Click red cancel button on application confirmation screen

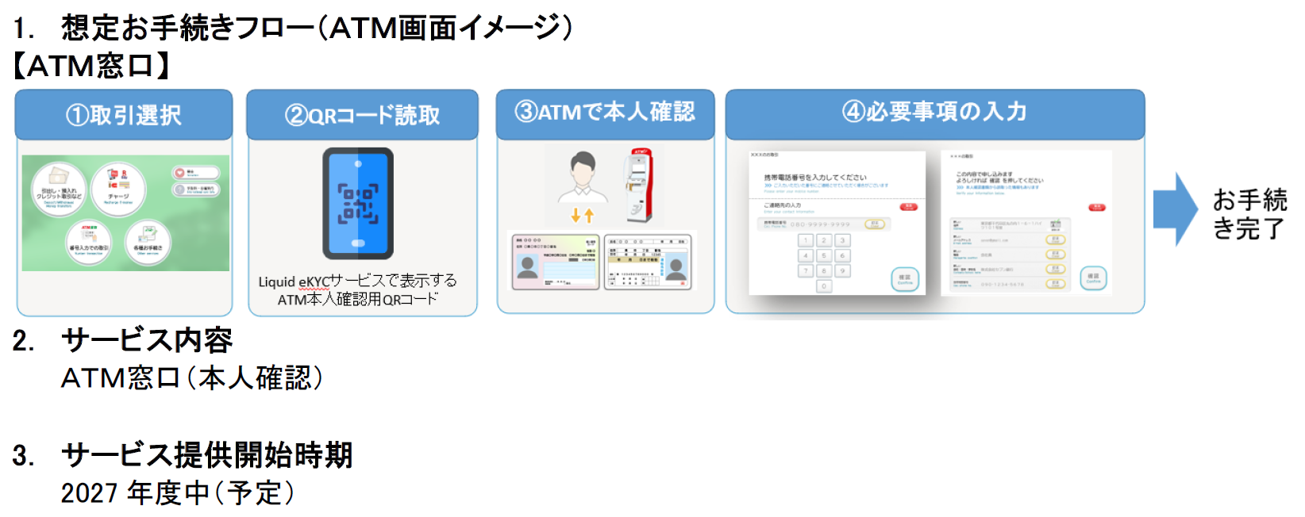[1097, 208]
